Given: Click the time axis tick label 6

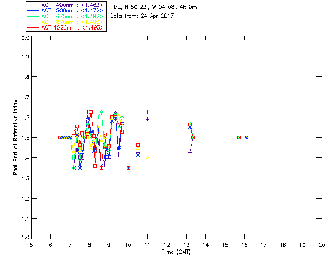Looking at the screenshot, I should point(51,245).
